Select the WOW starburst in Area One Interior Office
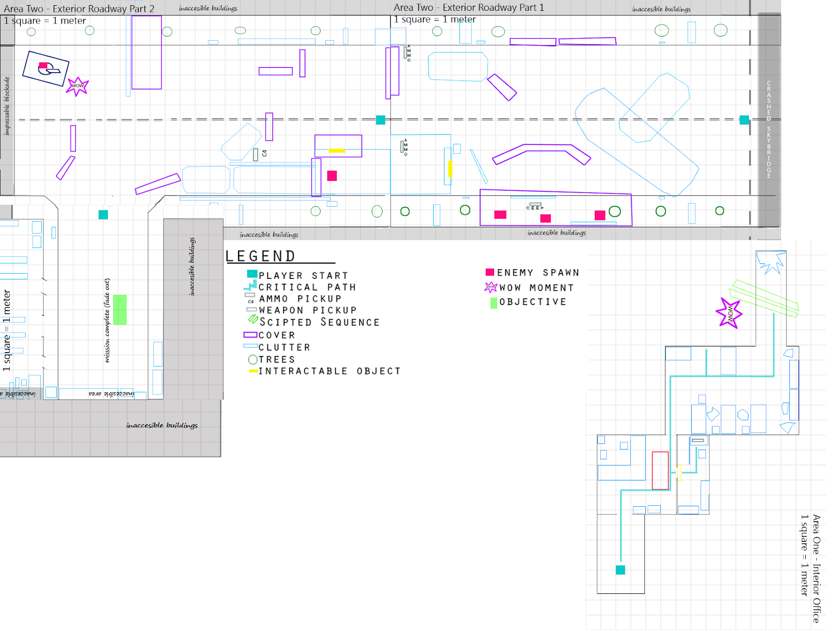Viewport: 826px width, 630px height. pos(729,313)
